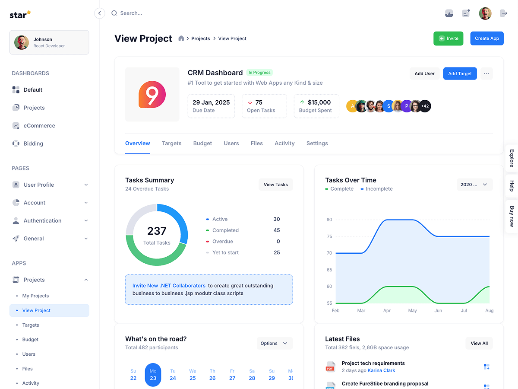Toggle the Incomplete legend in Tasks Over Time
The image size is (518, 389).
(x=377, y=188)
